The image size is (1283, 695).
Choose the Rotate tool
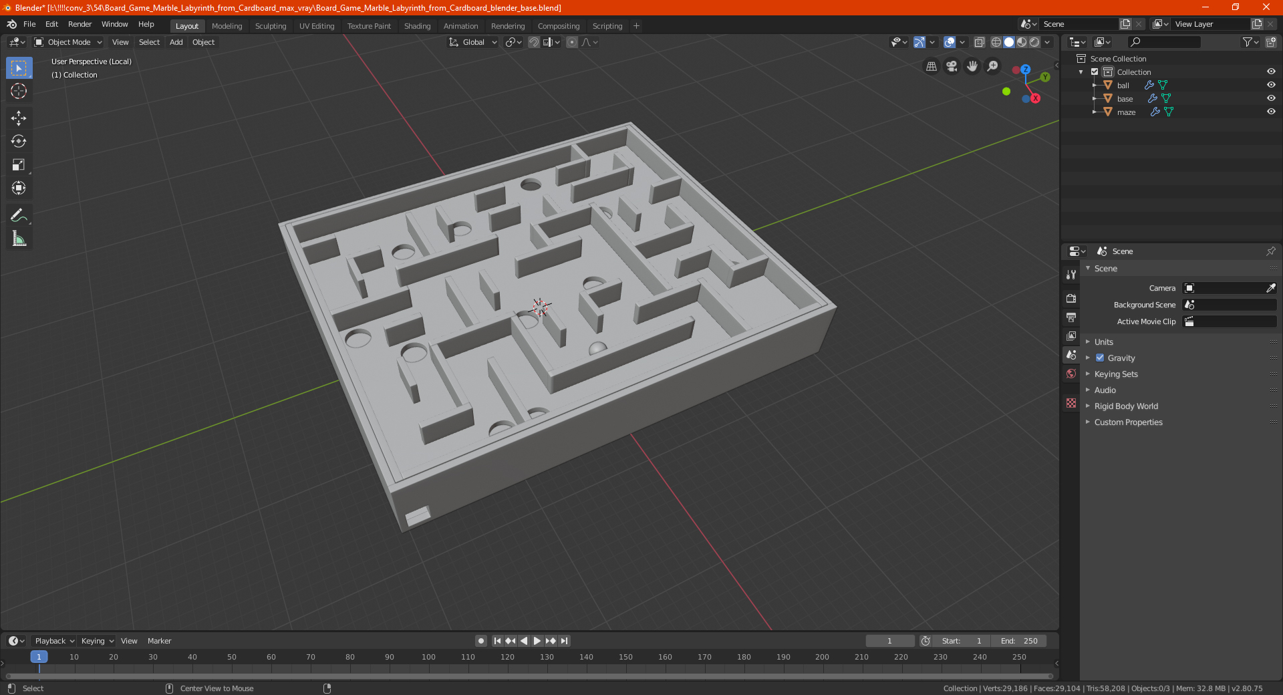click(x=19, y=141)
